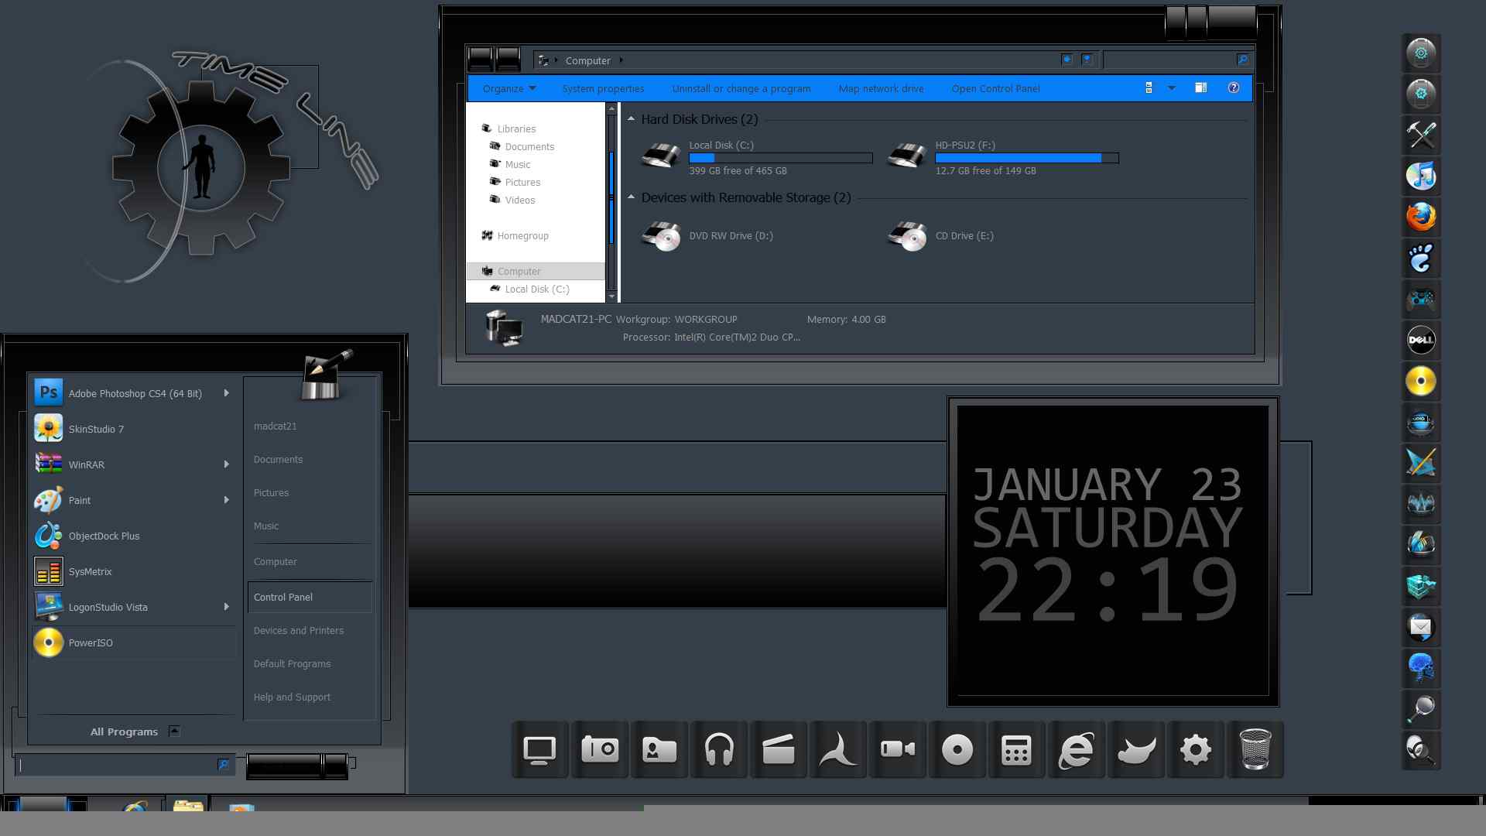Expand Adobe Photoshop CS4 jump list arrow
1486x836 pixels.
(x=226, y=393)
